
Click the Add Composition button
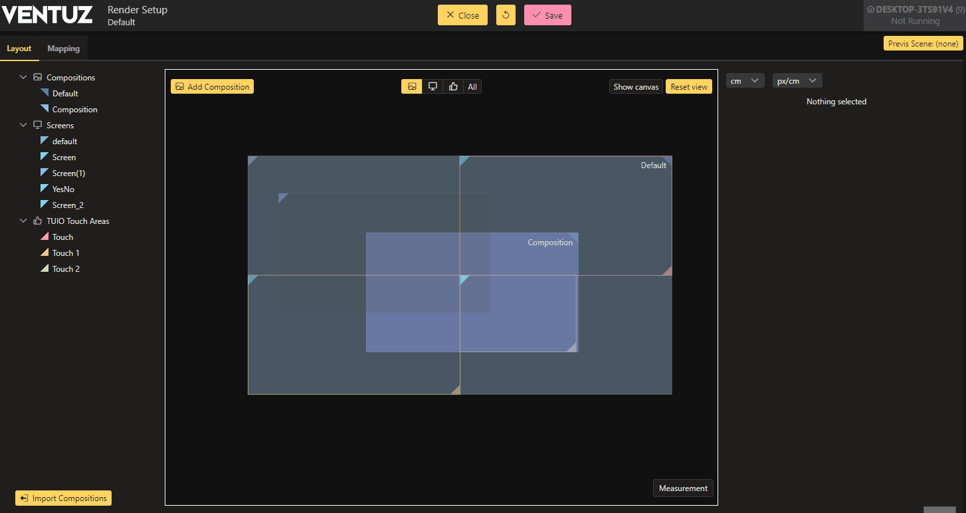tap(212, 86)
